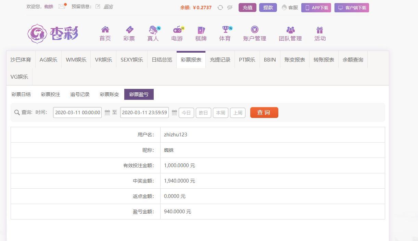Switch to the AG娱乐 tab
418x241 pixels.
[48, 59]
